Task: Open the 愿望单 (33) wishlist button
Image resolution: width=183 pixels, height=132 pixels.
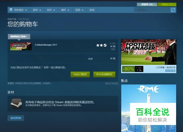Action: point(147,4)
